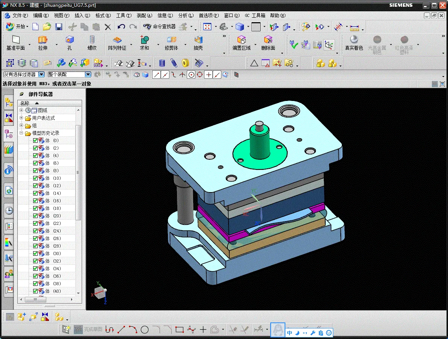Viewport: 448px width, 339px height.
Task: Select the Datum Plane (基准平面) tool
Action: 16,43
